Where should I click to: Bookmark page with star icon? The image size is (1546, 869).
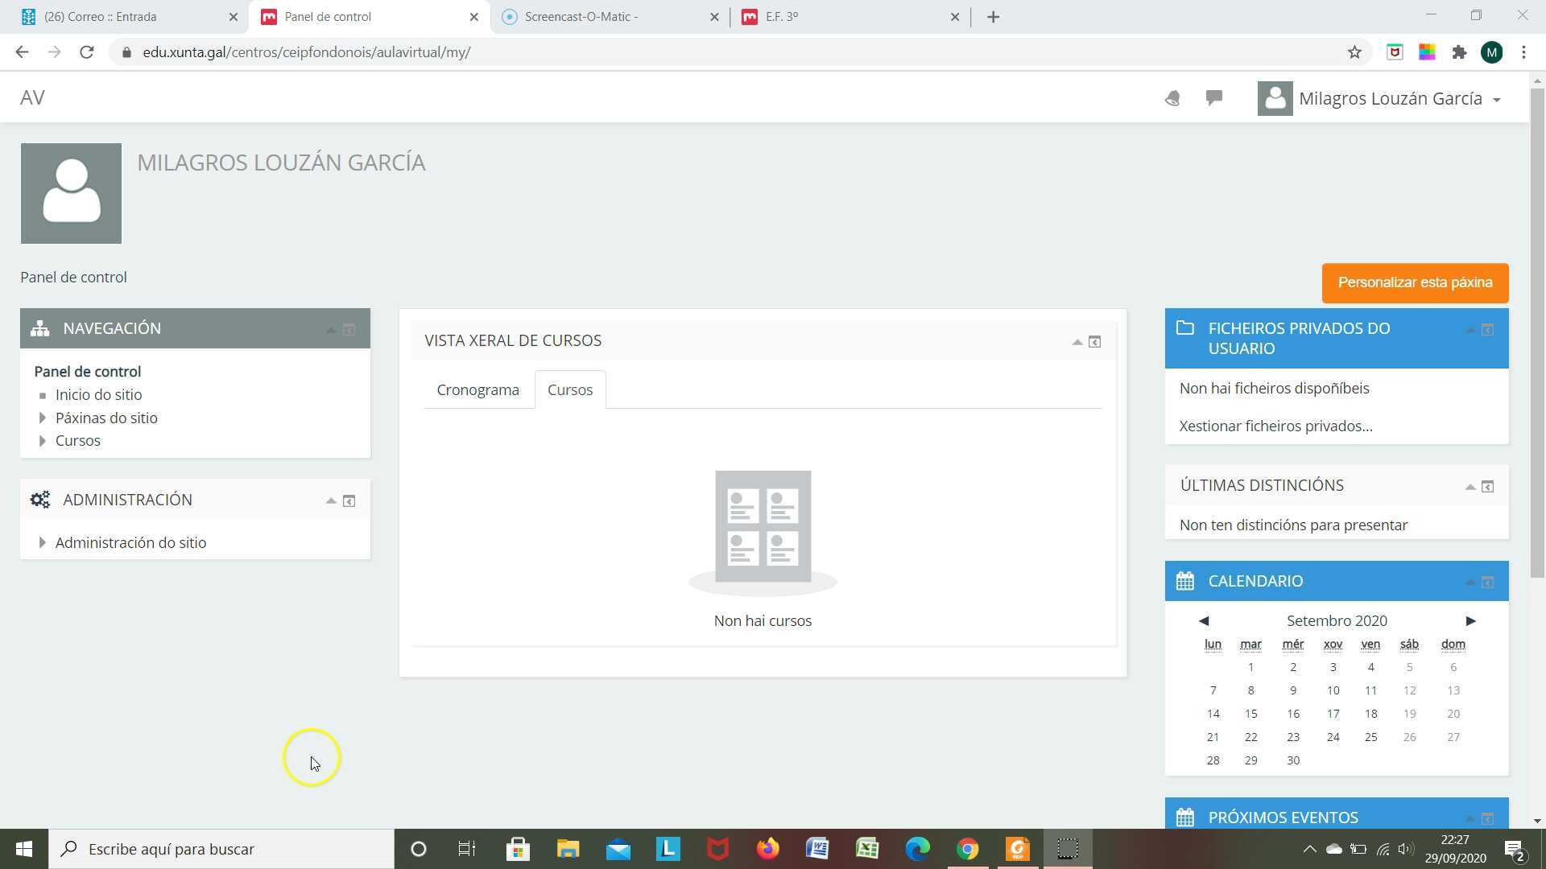tap(1354, 52)
